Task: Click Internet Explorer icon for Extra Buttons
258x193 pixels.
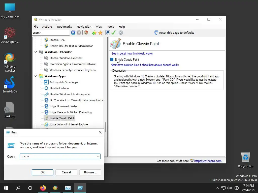Action: pyautogui.click(x=46, y=124)
